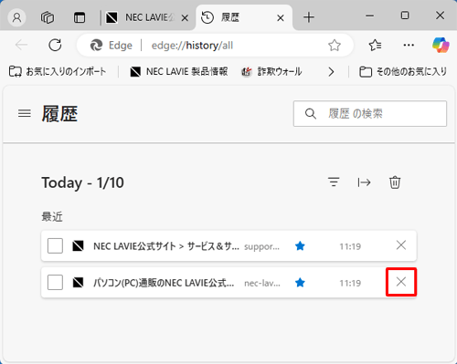Open the Favorites list icon
Image resolution: width=457 pixels, height=364 pixels.
pos(375,46)
